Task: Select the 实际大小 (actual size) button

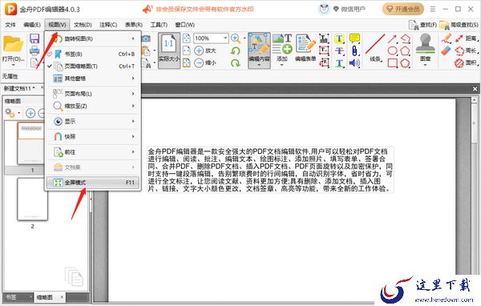Action: click(x=168, y=50)
